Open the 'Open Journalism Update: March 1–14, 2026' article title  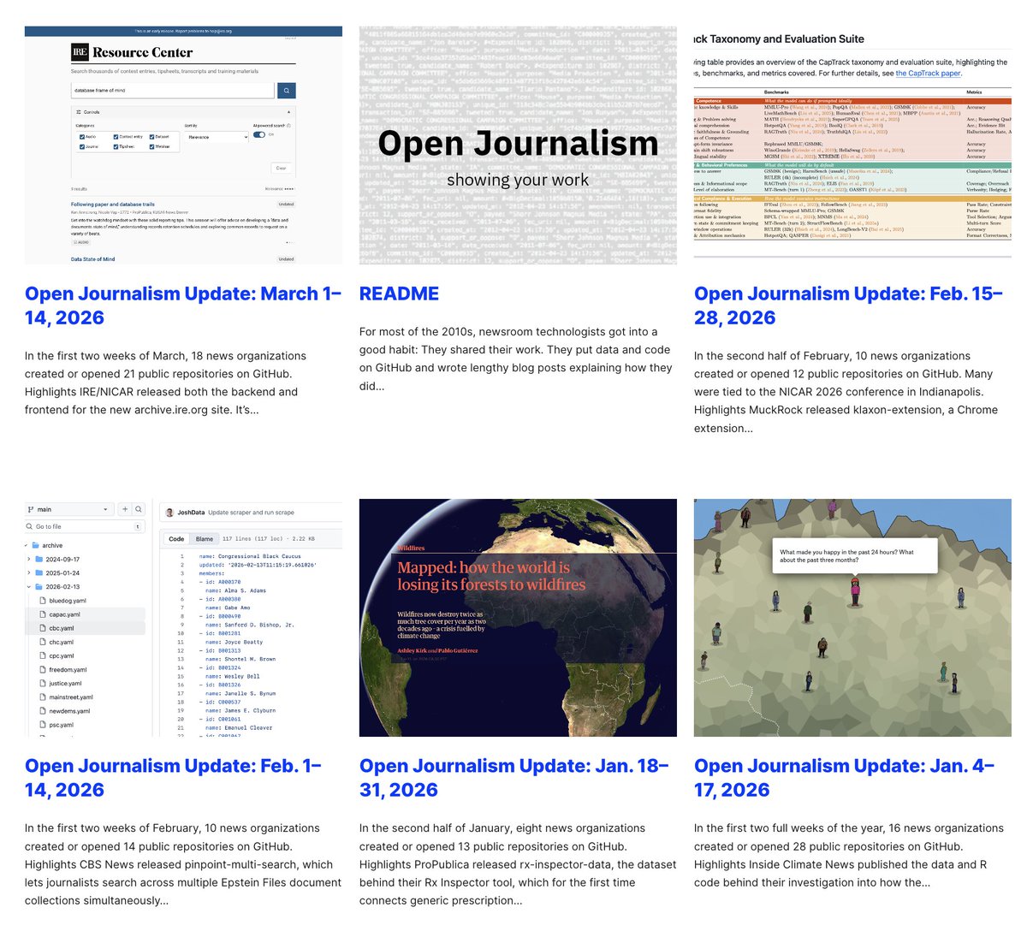183,305
